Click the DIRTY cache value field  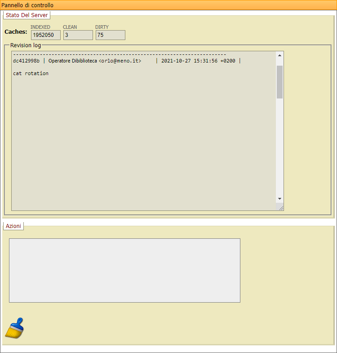110,35
